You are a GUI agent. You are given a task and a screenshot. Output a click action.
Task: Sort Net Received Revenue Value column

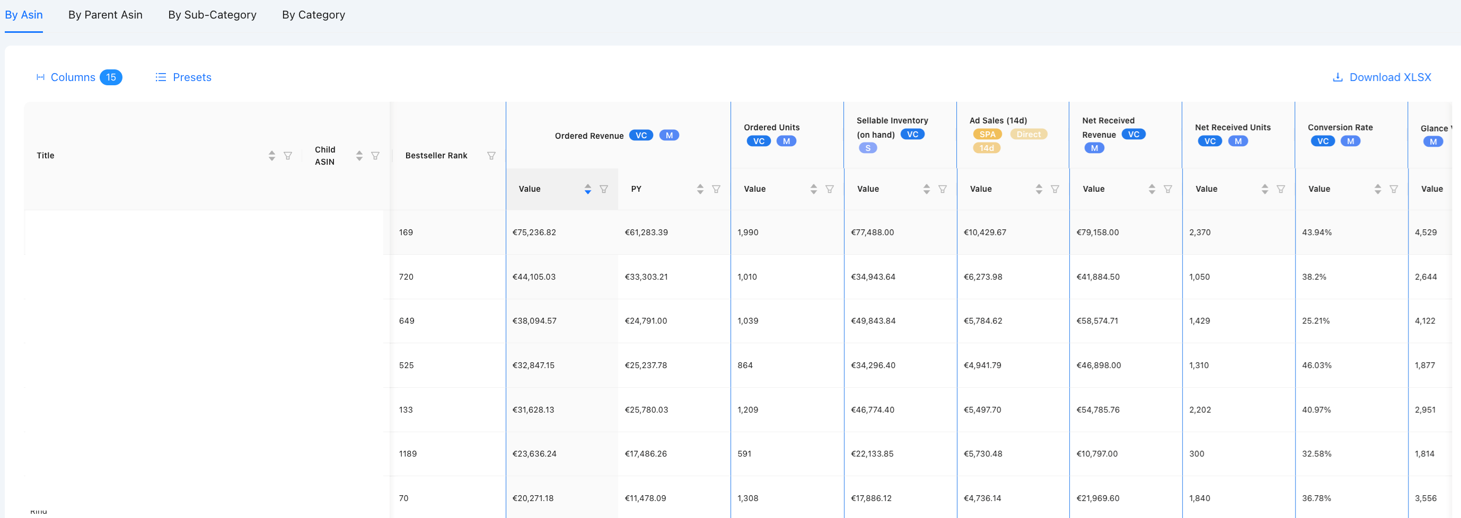1151,189
